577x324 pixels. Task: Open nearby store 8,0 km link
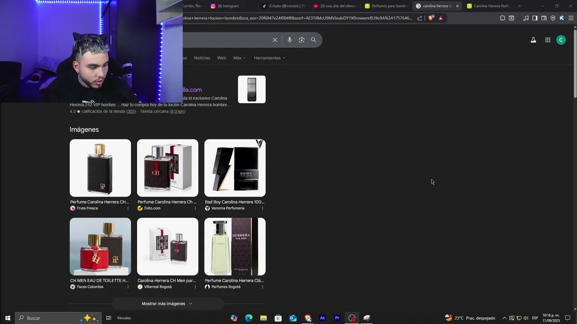point(178,112)
